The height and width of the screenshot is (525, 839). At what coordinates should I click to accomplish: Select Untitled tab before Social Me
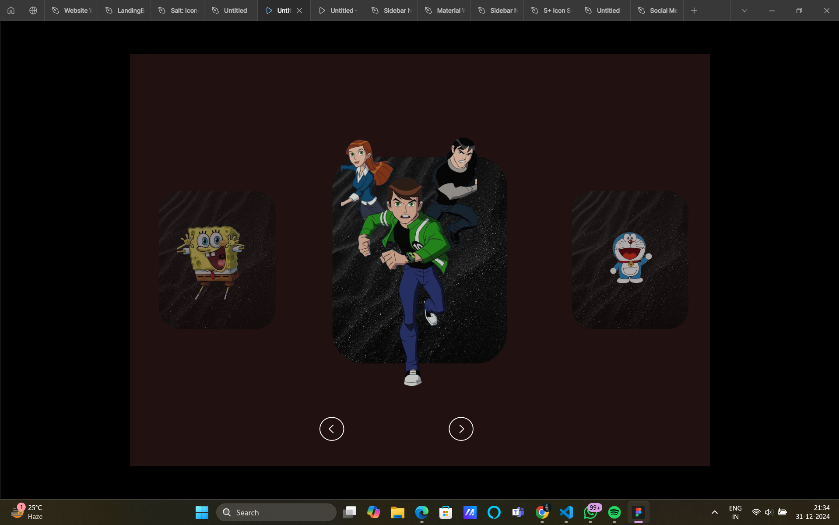[604, 11]
